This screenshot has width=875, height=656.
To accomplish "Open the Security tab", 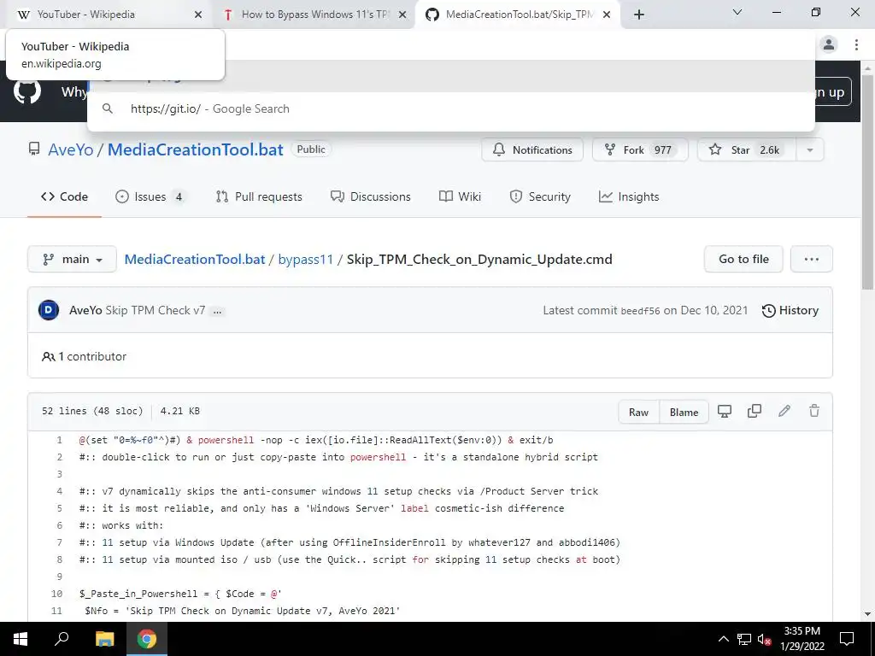I will [540, 197].
